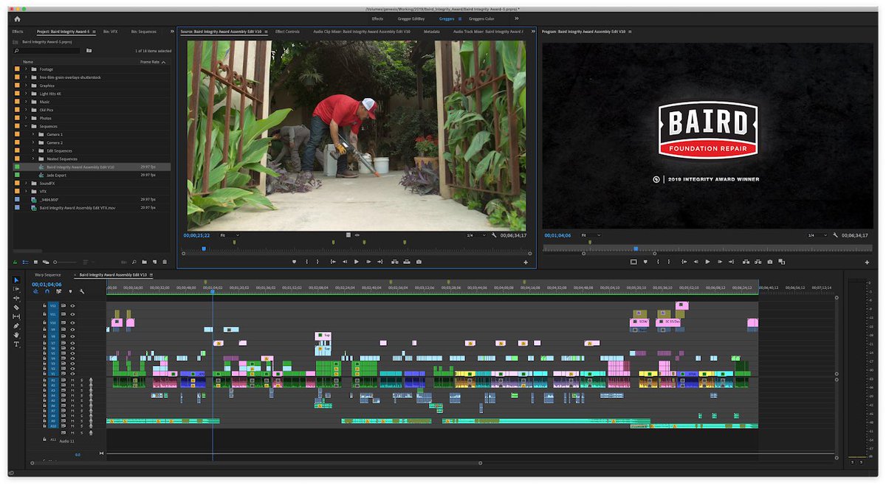Select the Track Select Forward tool
Screen dimensions: 886x486
click(x=16, y=289)
